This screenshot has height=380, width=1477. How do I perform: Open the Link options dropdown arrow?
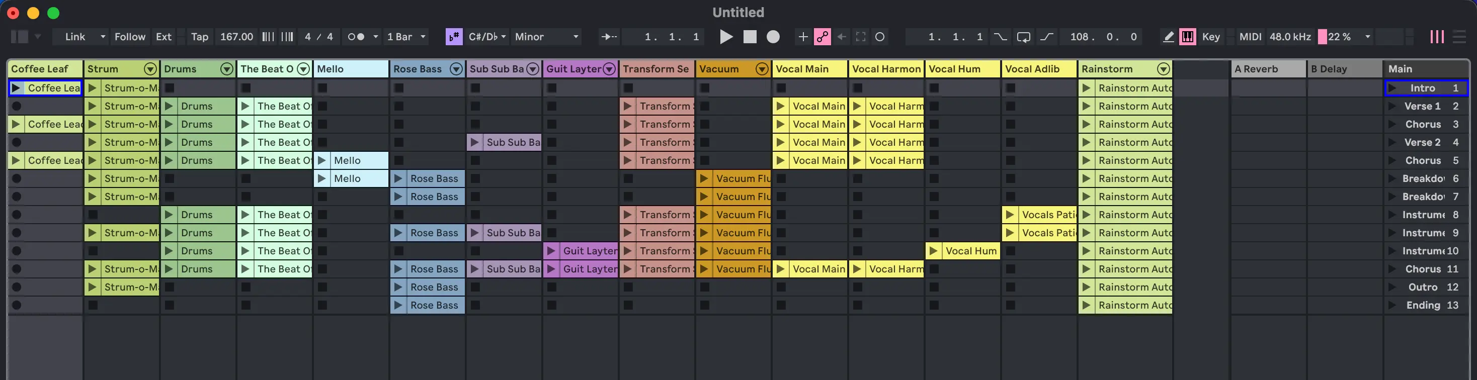[x=103, y=37]
